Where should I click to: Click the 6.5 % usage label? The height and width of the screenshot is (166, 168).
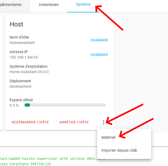pyautogui.click(x=14, y=105)
